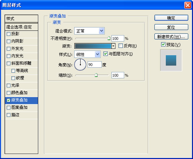
Task: Click the 复位 button
Action: (x=171, y=27)
